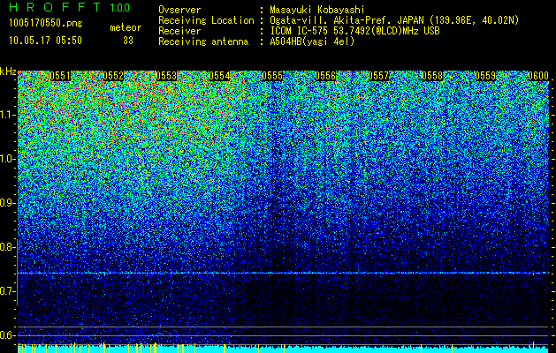Click the Ovserver label

click(x=179, y=11)
